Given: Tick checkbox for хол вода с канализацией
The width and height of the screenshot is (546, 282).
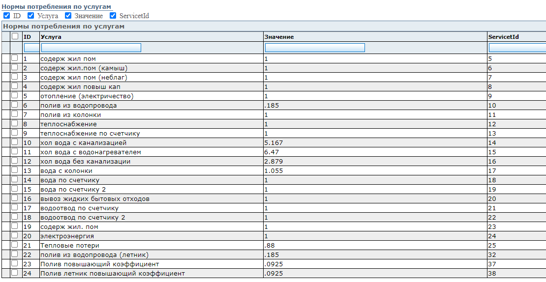Looking at the screenshot, I should point(15,142).
